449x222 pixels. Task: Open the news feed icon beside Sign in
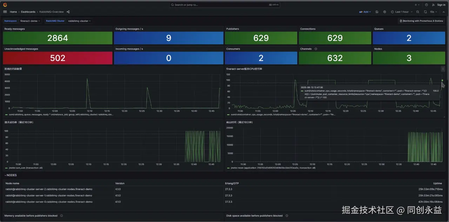[x=434, y=5]
